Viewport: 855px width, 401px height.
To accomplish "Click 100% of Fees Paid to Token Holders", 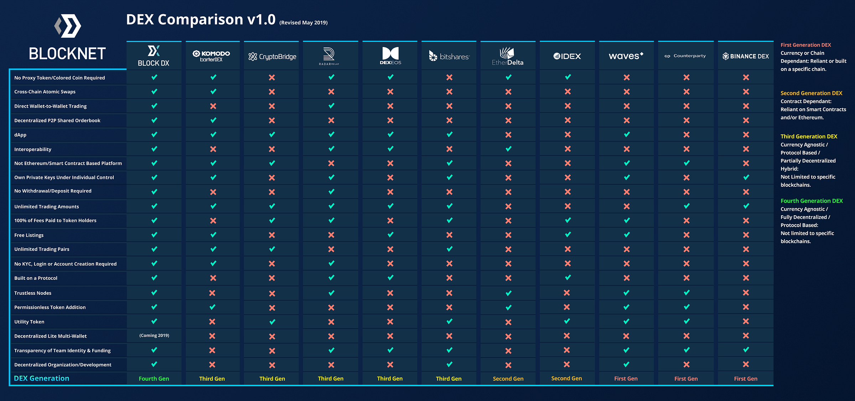I will (55, 220).
